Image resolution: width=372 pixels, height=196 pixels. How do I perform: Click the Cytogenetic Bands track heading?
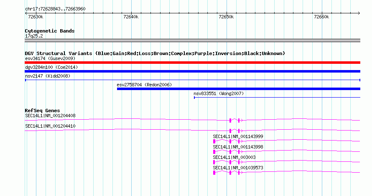tap(50, 31)
